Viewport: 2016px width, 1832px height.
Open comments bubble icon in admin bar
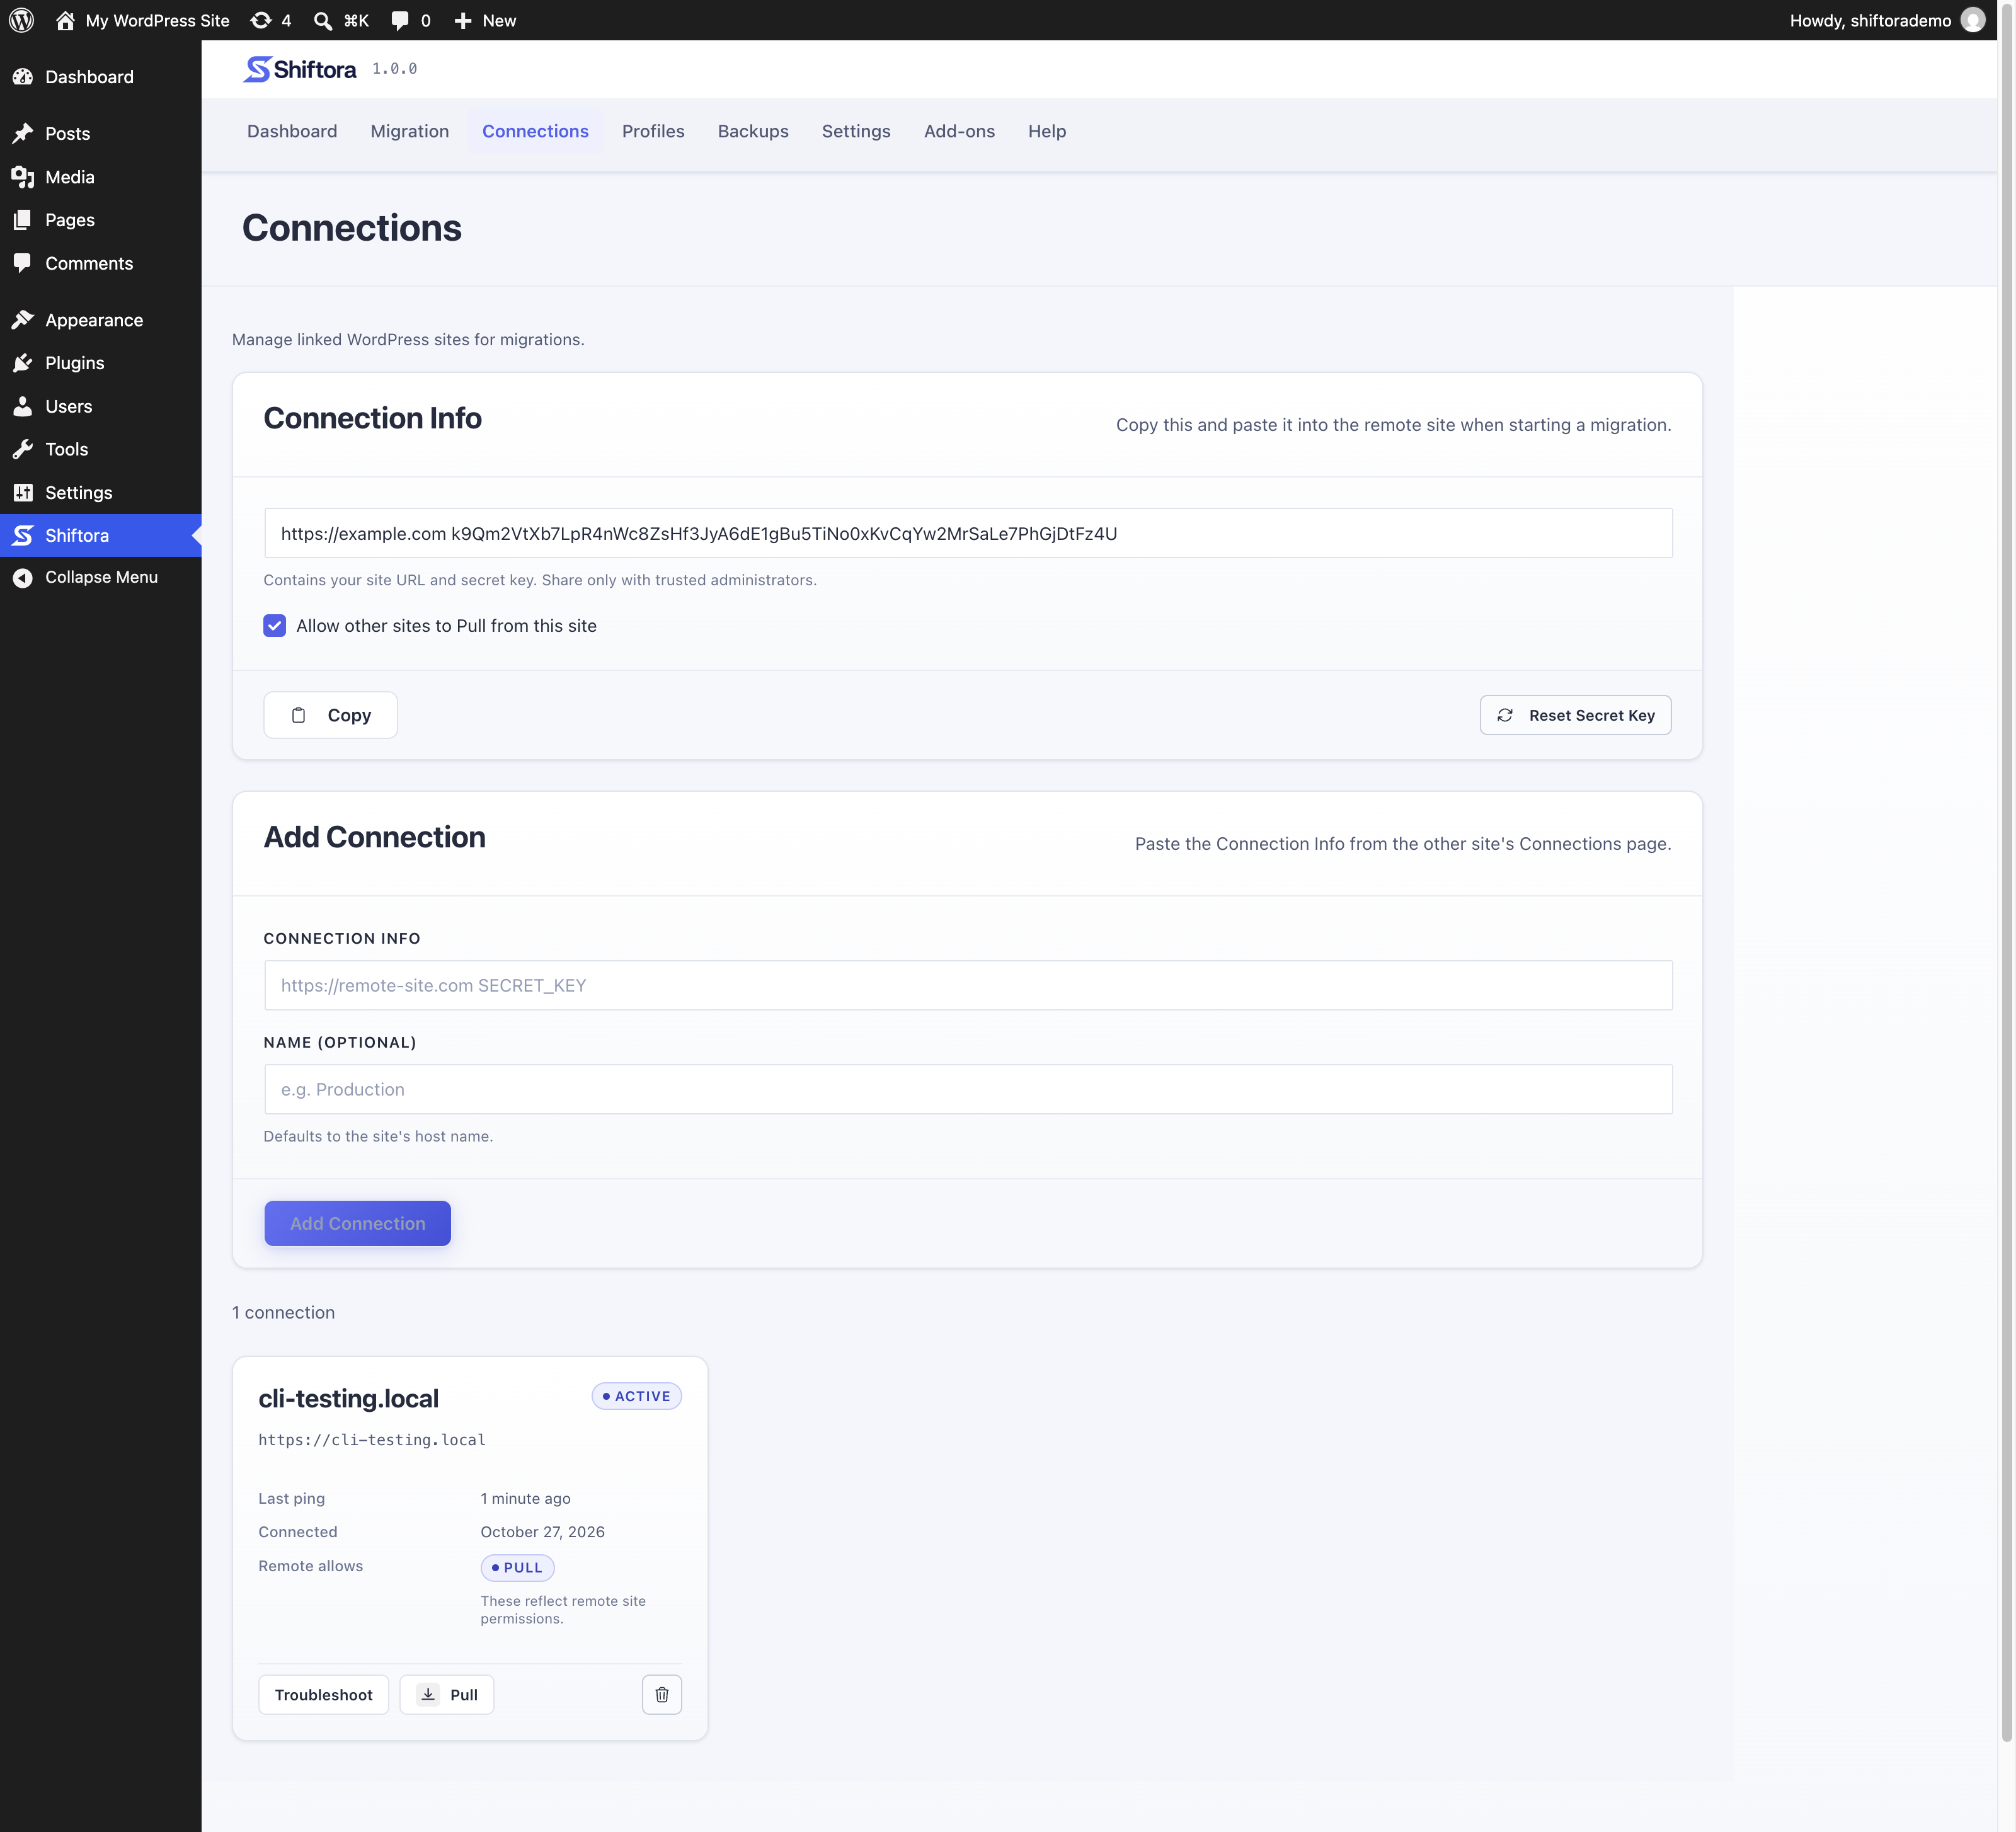411,20
